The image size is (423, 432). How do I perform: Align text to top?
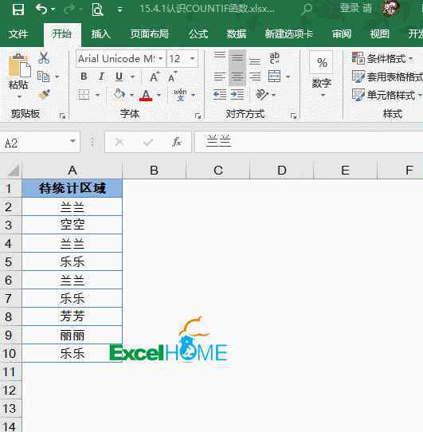(x=220, y=55)
